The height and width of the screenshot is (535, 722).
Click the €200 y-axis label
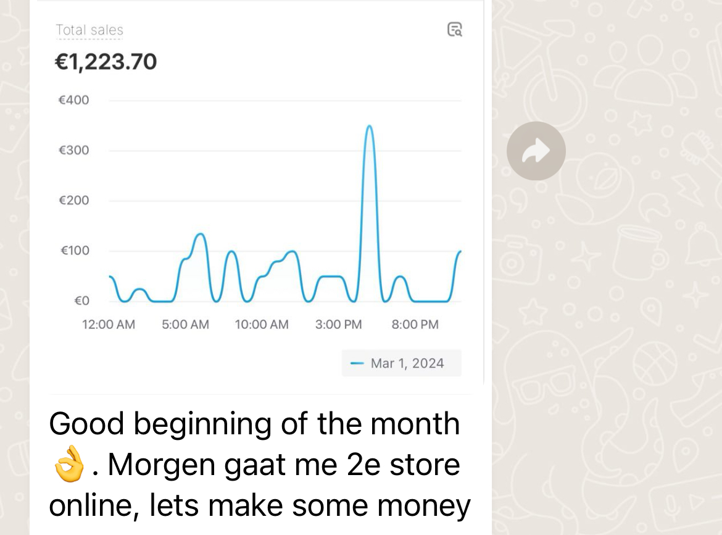73,200
